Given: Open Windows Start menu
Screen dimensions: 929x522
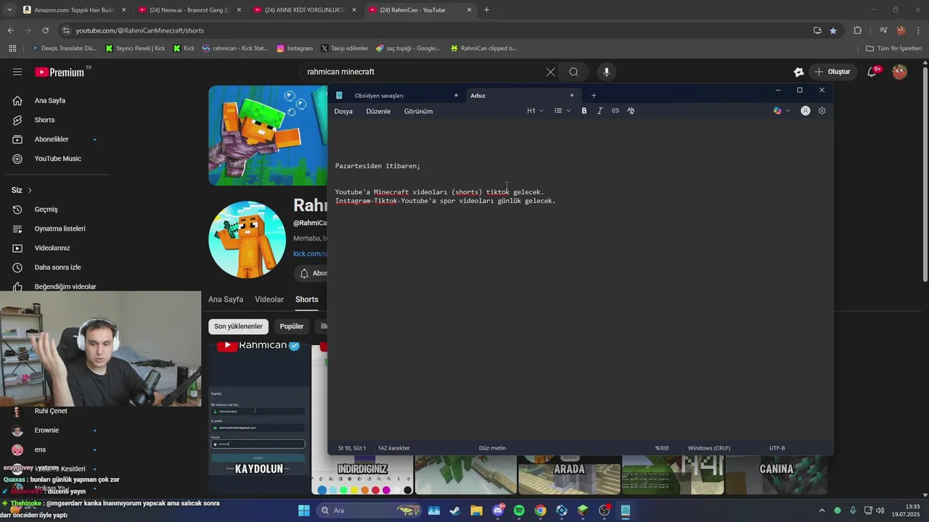Looking at the screenshot, I should click(303, 510).
